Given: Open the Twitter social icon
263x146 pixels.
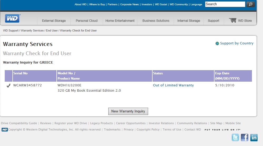Looking at the screenshot, I should 235,138.
